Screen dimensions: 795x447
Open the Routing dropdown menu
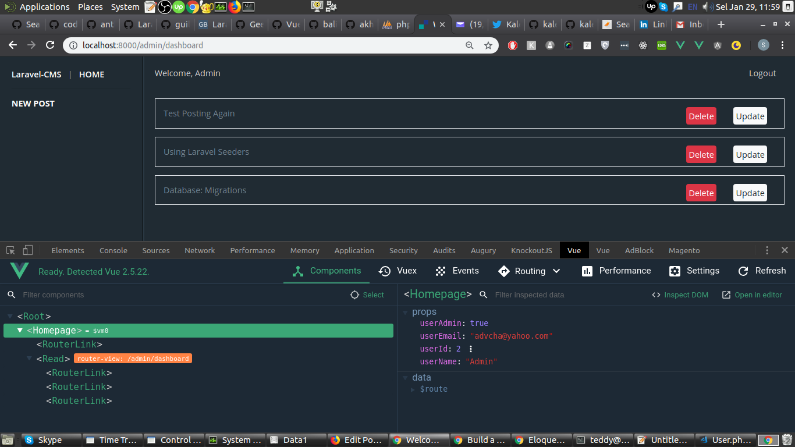point(556,271)
